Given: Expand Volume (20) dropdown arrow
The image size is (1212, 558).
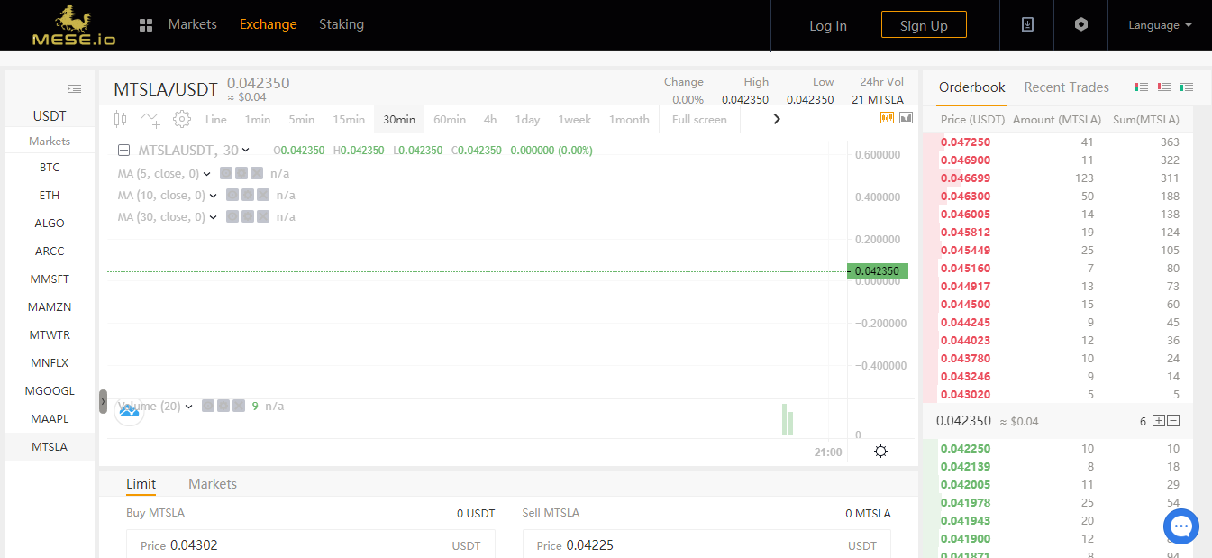Looking at the screenshot, I should 189,406.
